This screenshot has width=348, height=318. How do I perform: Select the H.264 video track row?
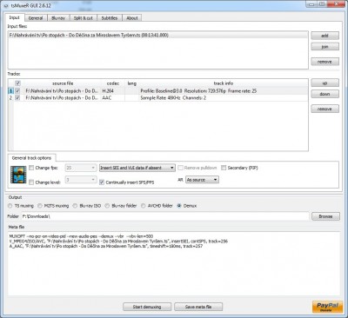[158, 91]
